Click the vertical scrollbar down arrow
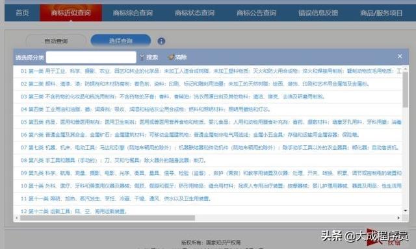 click(406, 211)
